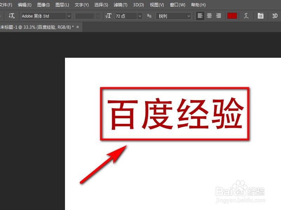Image resolution: width=281 pixels, height=210 pixels.
Task: Select left align text
Action: click(200, 16)
